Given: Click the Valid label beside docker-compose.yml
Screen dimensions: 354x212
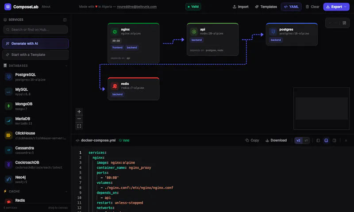Looking at the screenshot, I should click(x=124, y=140).
